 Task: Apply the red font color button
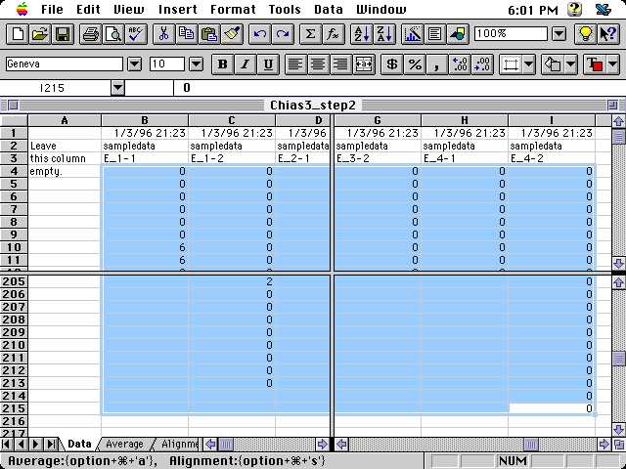596,64
